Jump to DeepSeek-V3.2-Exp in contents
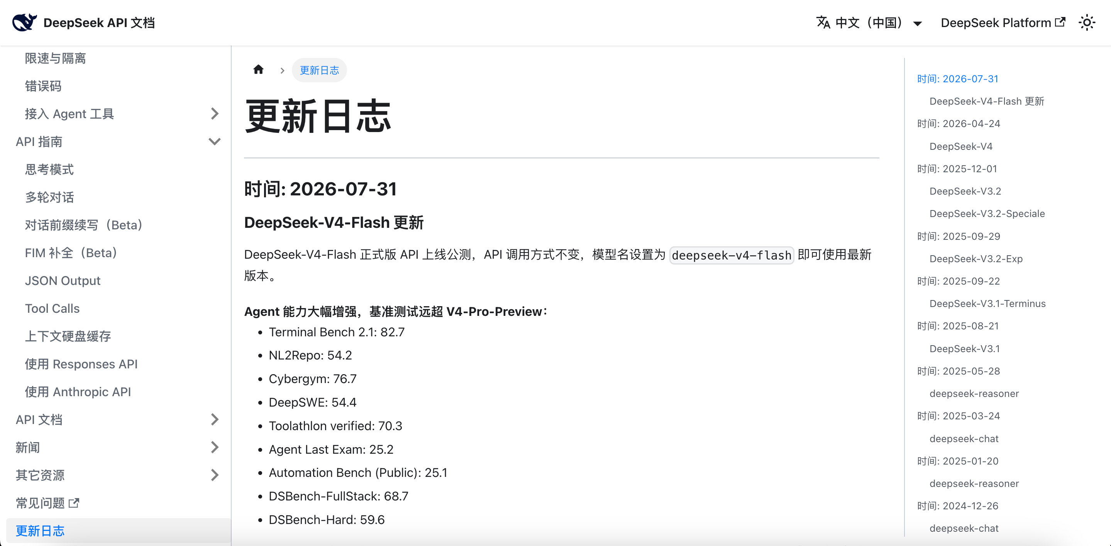Screen dimensions: 1111x546 click(976, 259)
